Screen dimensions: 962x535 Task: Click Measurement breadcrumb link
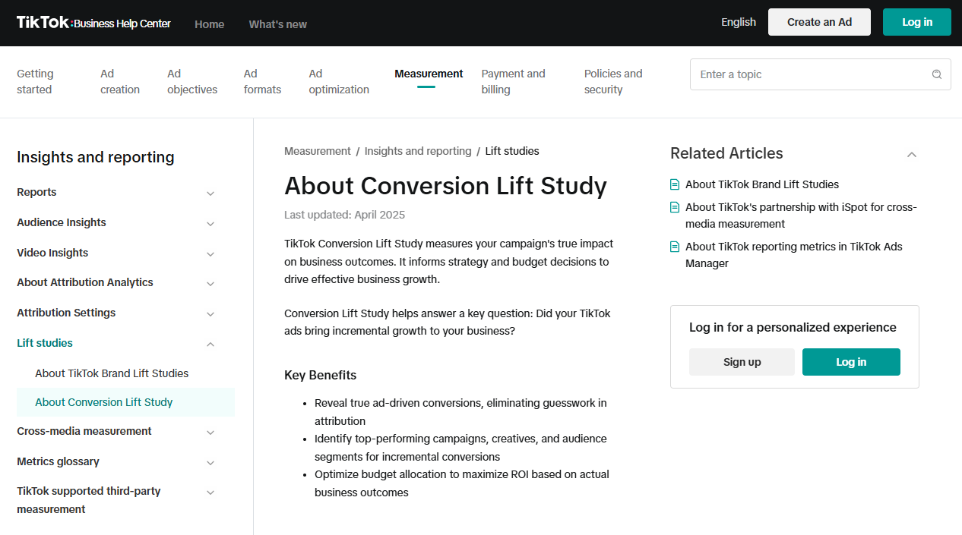318,151
